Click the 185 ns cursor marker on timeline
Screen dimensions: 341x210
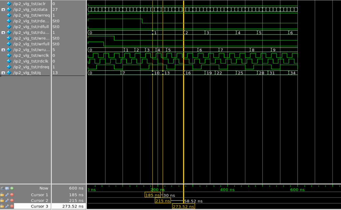tap(153, 195)
